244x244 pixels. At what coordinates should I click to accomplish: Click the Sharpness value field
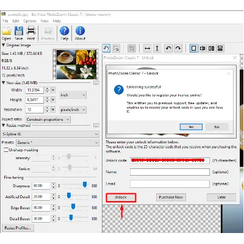click(41, 185)
